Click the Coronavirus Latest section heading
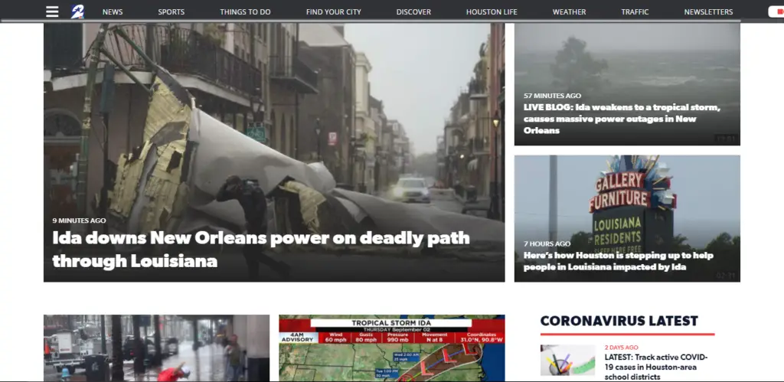The width and height of the screenshot is (784, 382). tap(619, 321)
